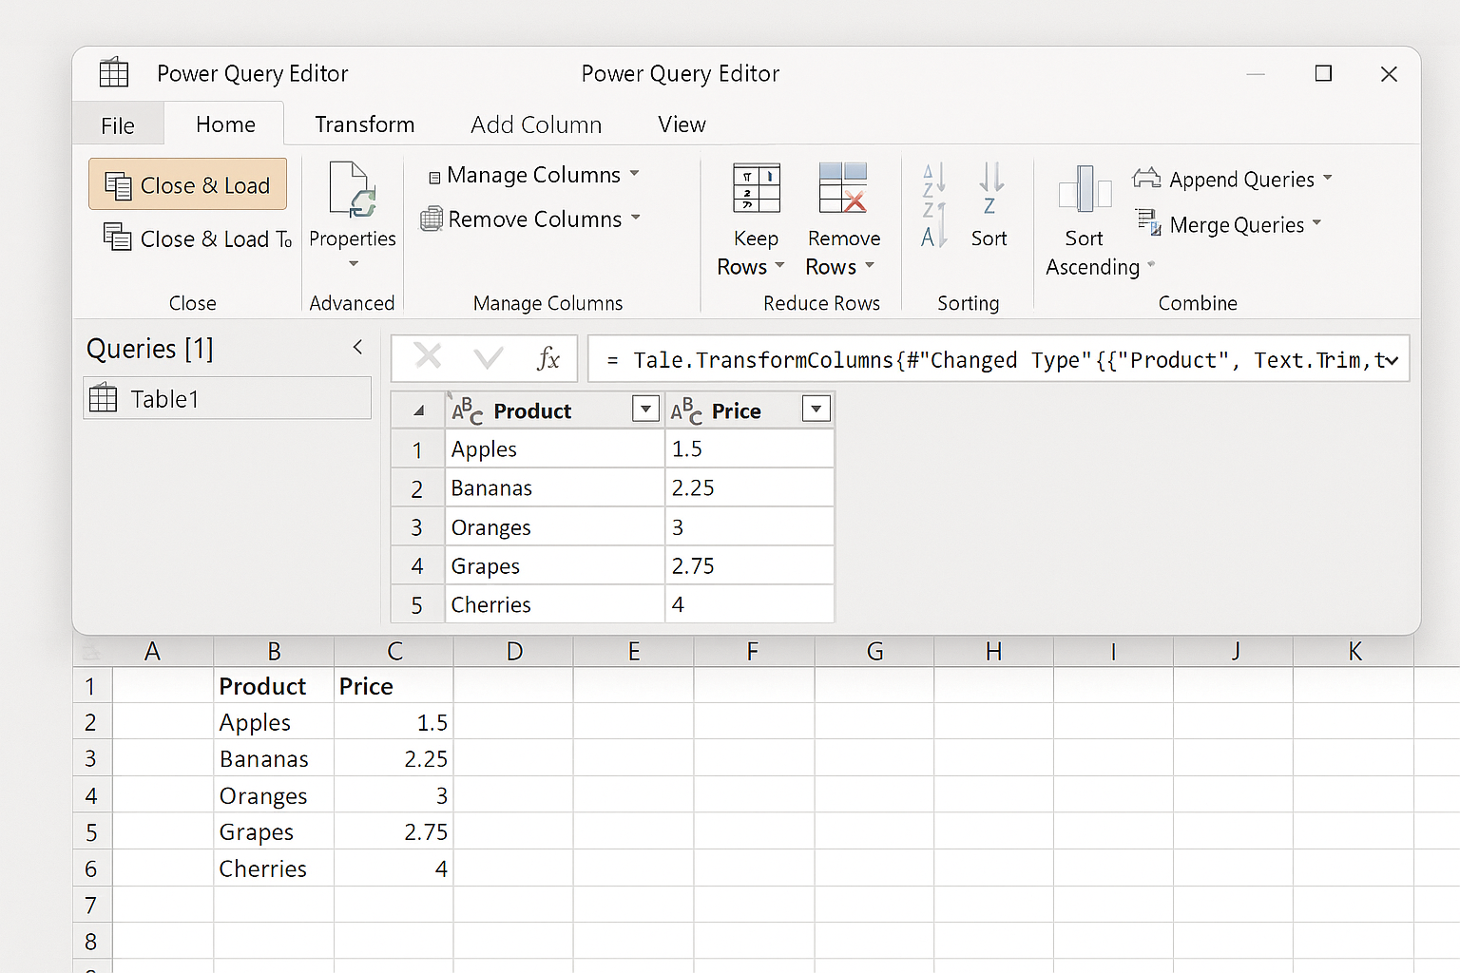The image size is (1460, 973).
Task: Select the 1.5 price cell in preview
Action: (750, 448)
